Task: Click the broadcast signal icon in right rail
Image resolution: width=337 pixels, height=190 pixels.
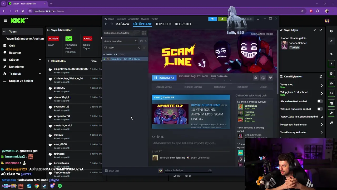Action: 331,93
